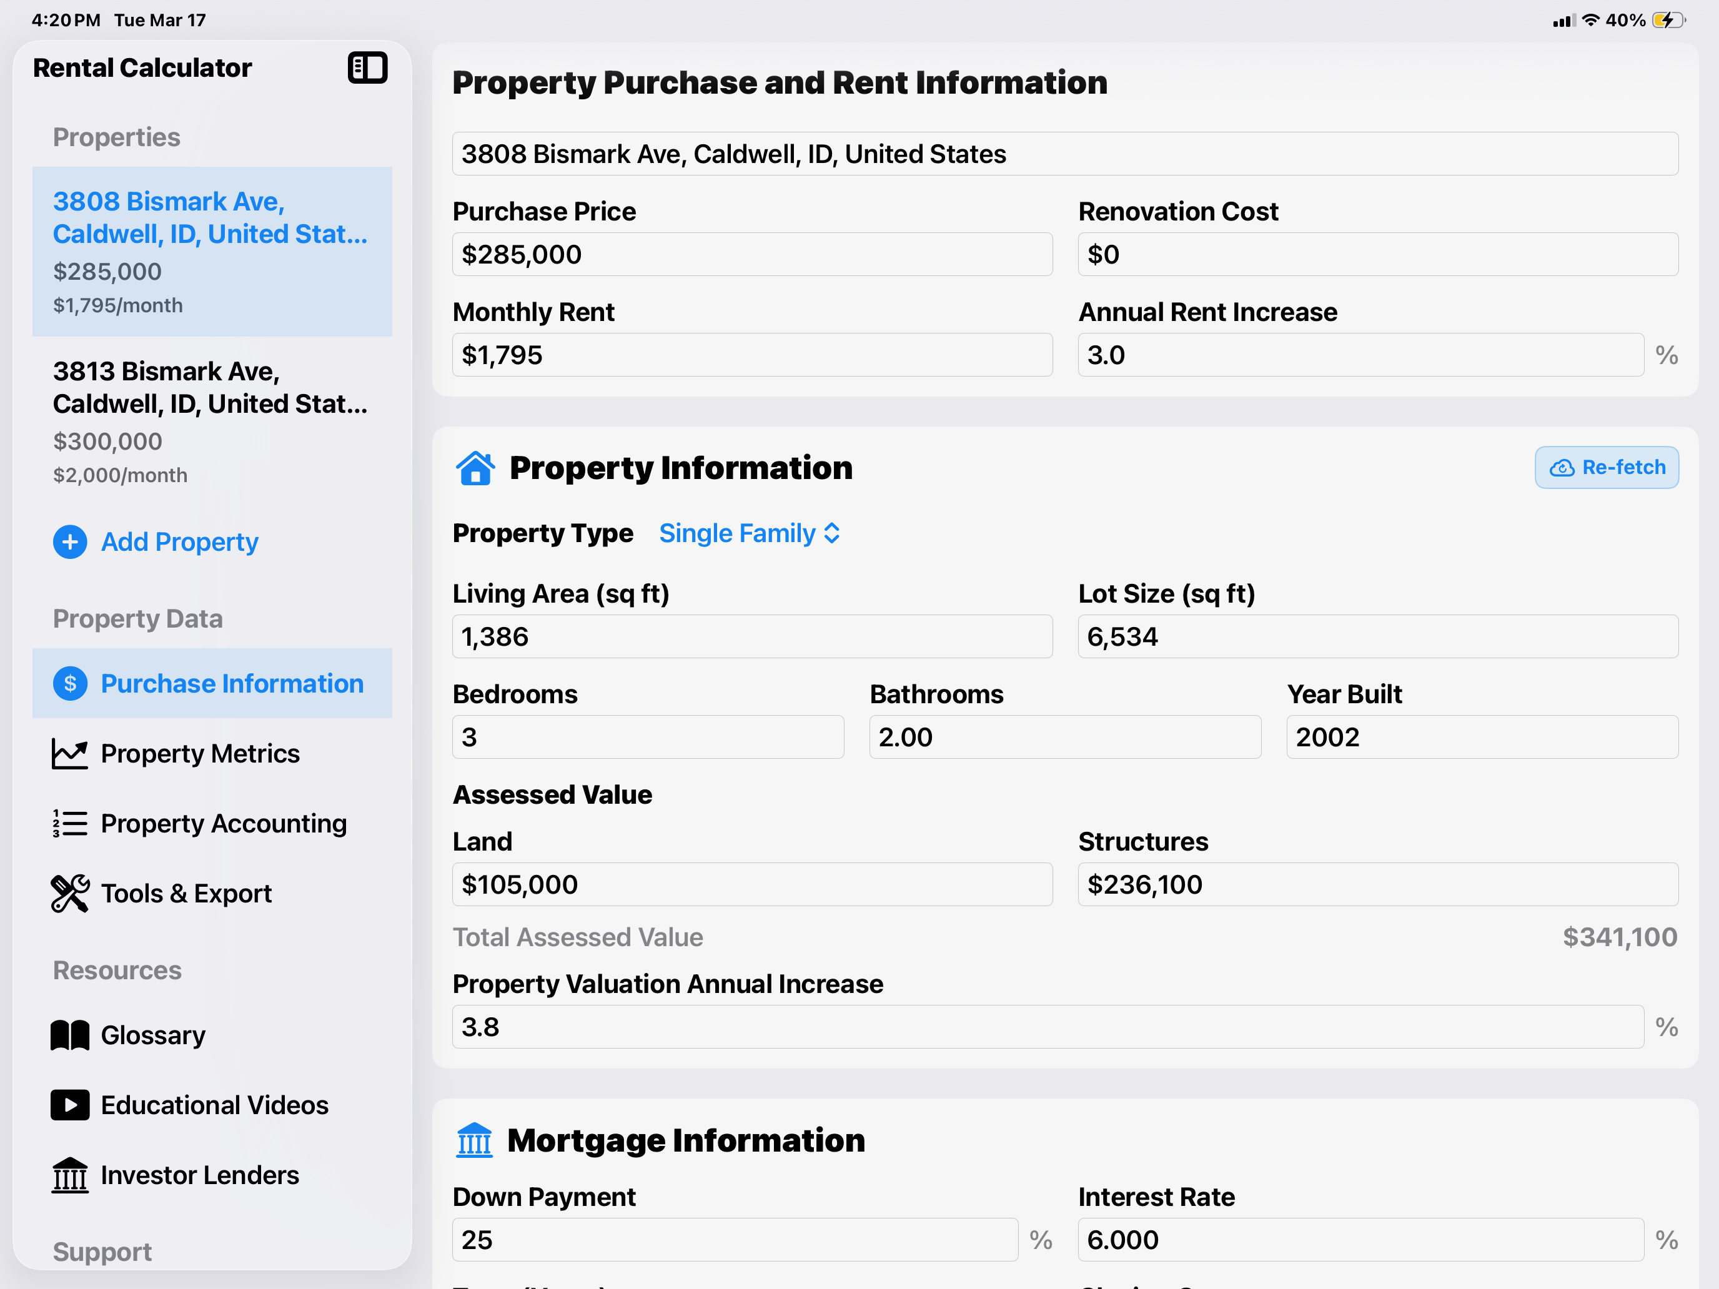Viewport: 1719px width, 1289px height.
Task: Click the Property Metrics chart icon
Action: [x=70, y=753]
